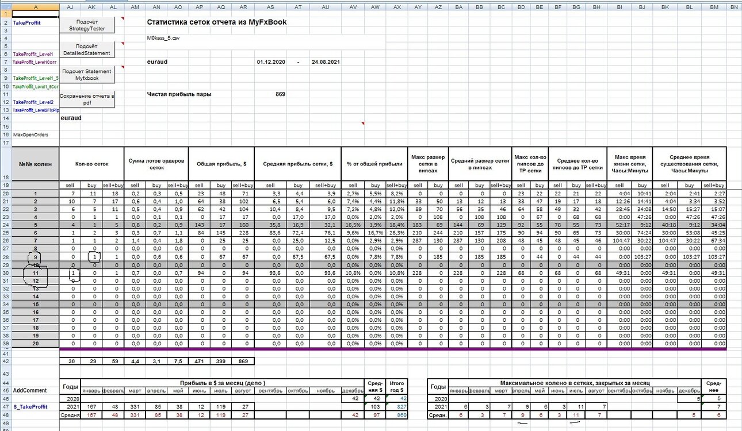Image resolution: width=742 pixels, height=431 pixels.
Task: Click Сохранение отчета в pdf button
Action: pyautogui.click(x=87, y=99)
